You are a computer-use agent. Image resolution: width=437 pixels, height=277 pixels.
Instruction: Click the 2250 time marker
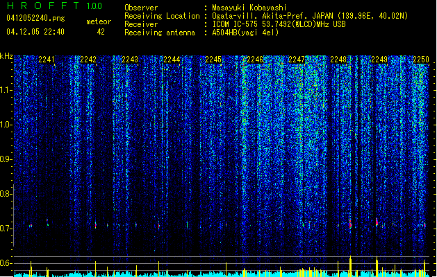coord(421,60)
